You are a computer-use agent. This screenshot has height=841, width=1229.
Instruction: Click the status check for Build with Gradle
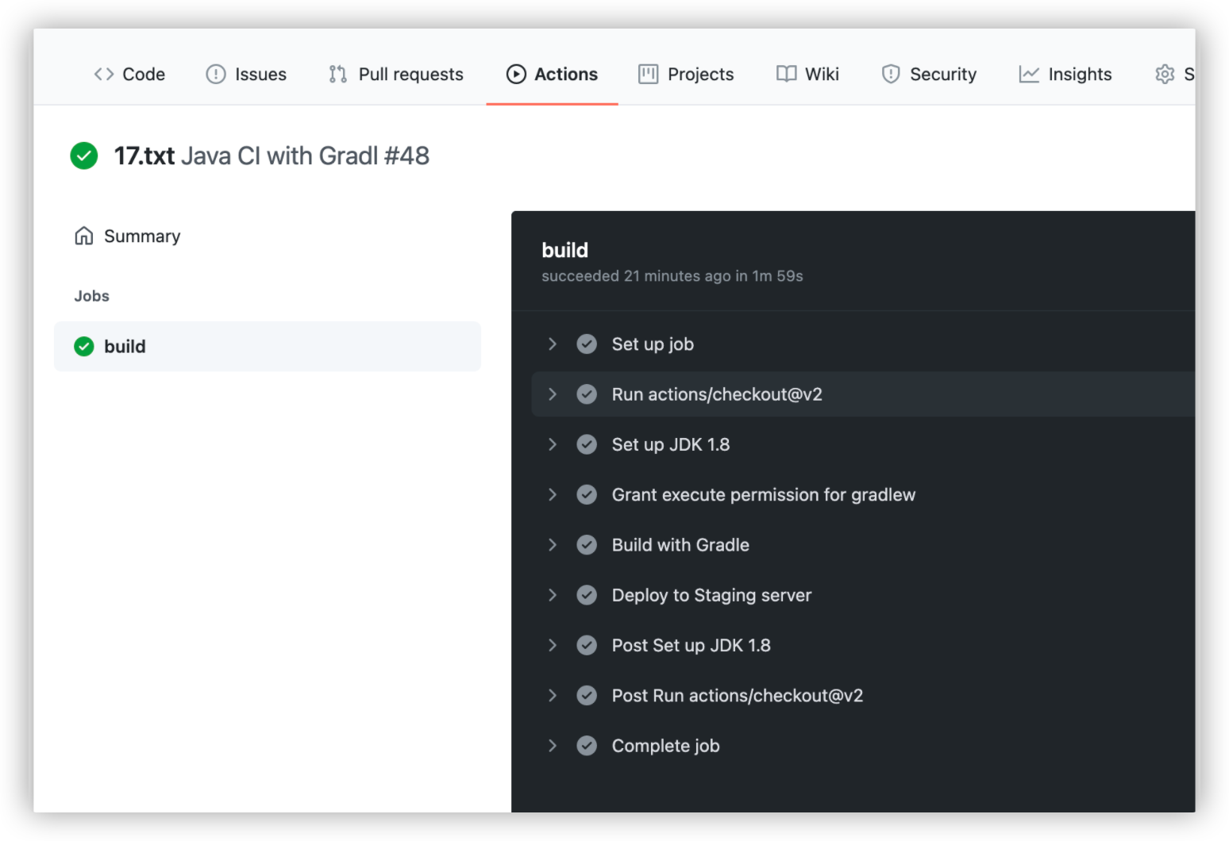pos(587,544)
